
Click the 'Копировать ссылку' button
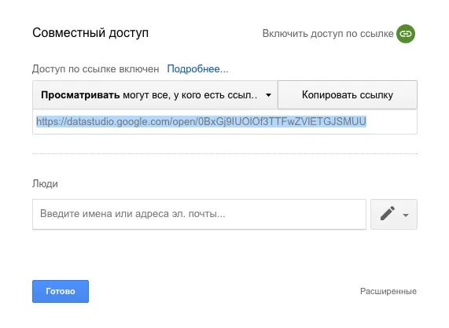348,95
